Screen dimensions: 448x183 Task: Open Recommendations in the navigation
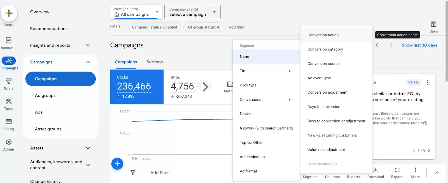(49, 29)
